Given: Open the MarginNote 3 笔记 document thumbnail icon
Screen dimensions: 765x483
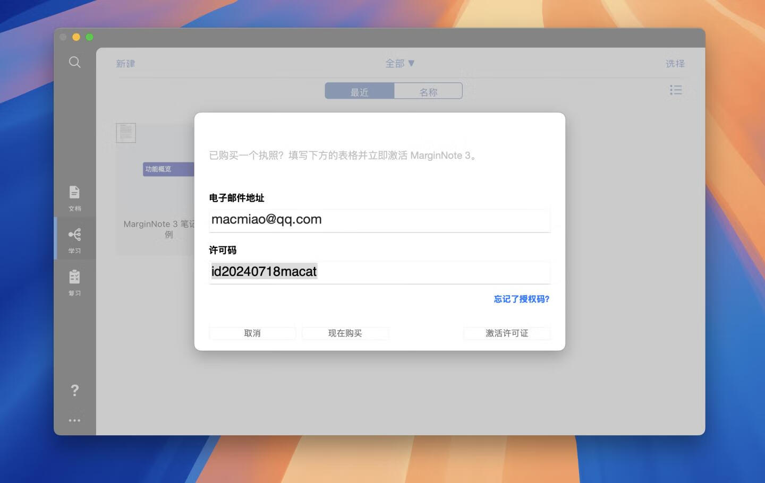Looking at the screenshot, I should click(x=126, y=133).
